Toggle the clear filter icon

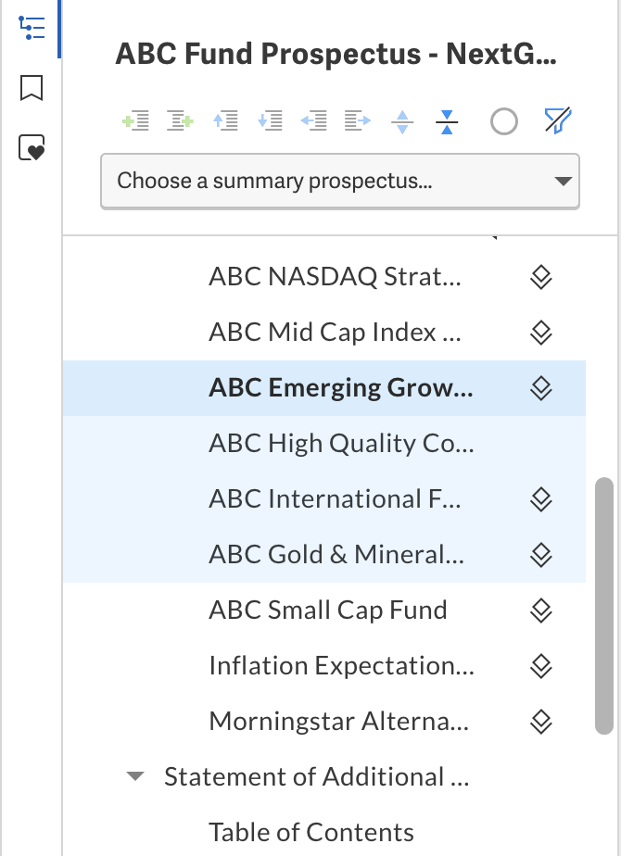pyautogui.click(x=556, y=120)
